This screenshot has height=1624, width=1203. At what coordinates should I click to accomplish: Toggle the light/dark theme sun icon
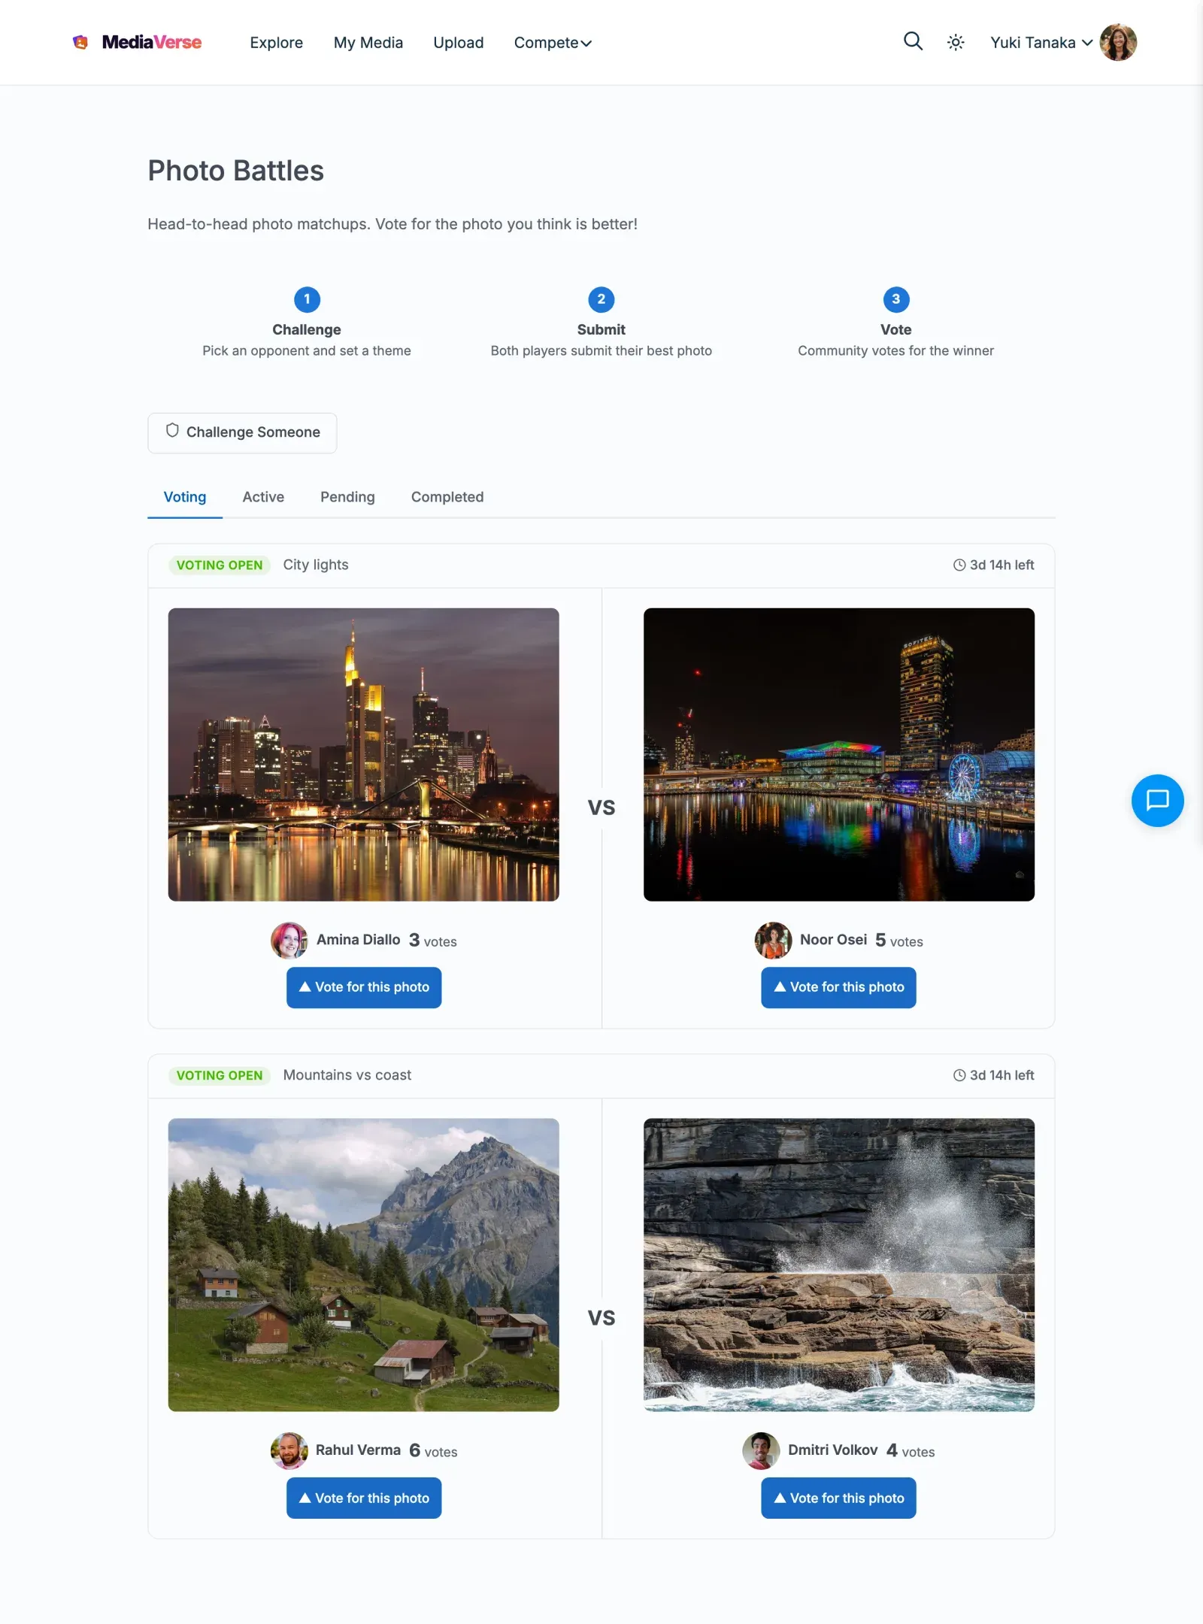[956, 43]
